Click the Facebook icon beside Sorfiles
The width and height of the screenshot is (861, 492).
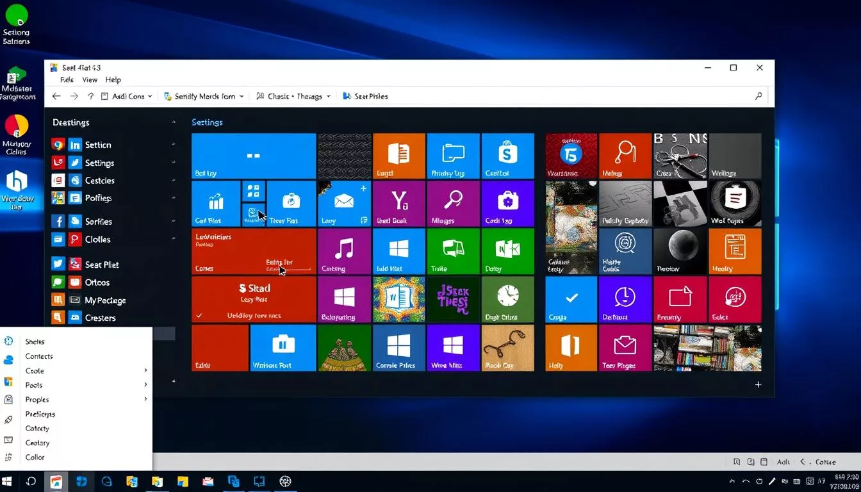point(58,221)
